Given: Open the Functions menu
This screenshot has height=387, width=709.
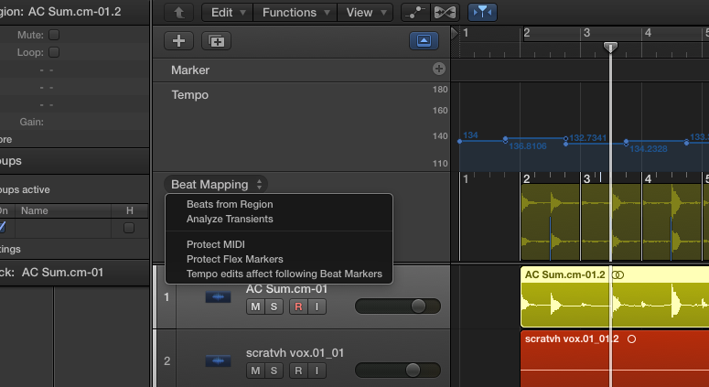Looking at the screenshot, I should (295, 12).
